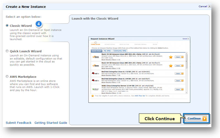
Task: Click the Configure Firewall step label
Action: click(x=140, y=45)
